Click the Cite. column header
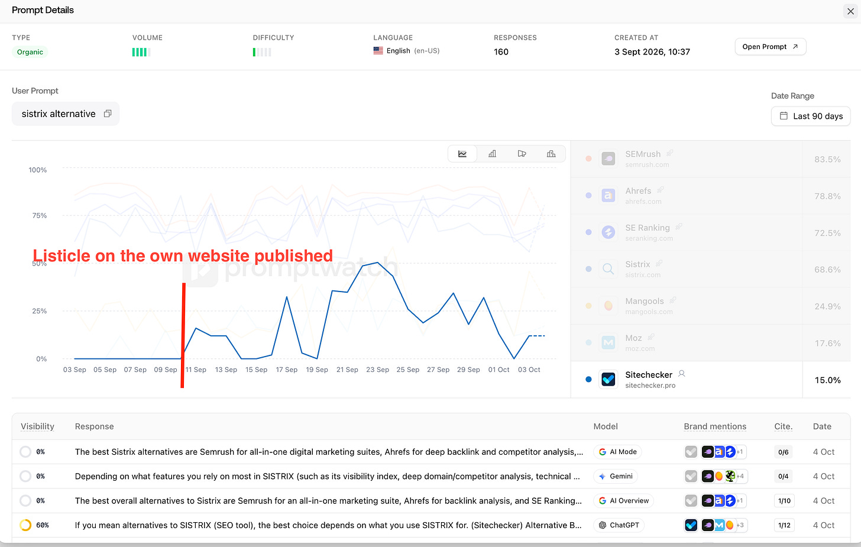861x547 pixels. [x=784, y=426]
